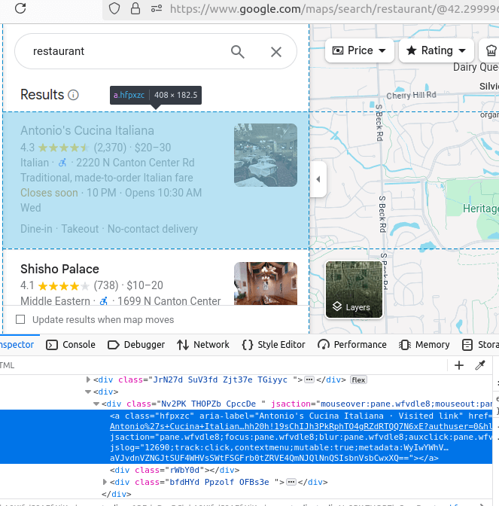Open Antonio's Cucina Italiana listing

(x=156, y=181)
